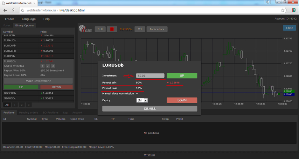The height and width of the screenshot is (159, 299).
Task: Select the Pending orders tab
Action: coord(29,112)
